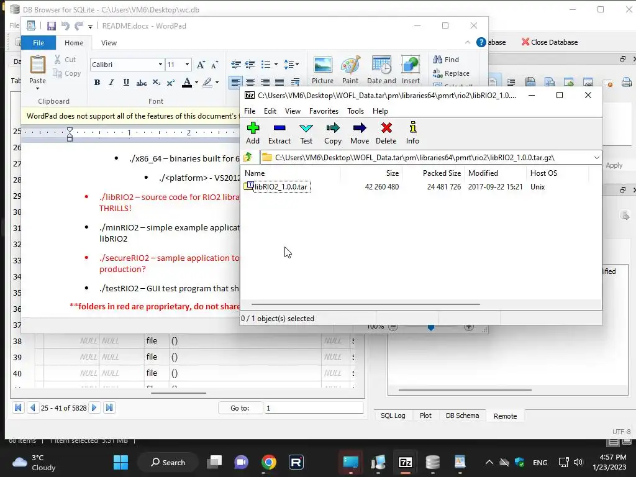The height and width of the screenshot is (477, 636).
Task: Toggle Bold formatting in WordPad
Action: [97, 83]
